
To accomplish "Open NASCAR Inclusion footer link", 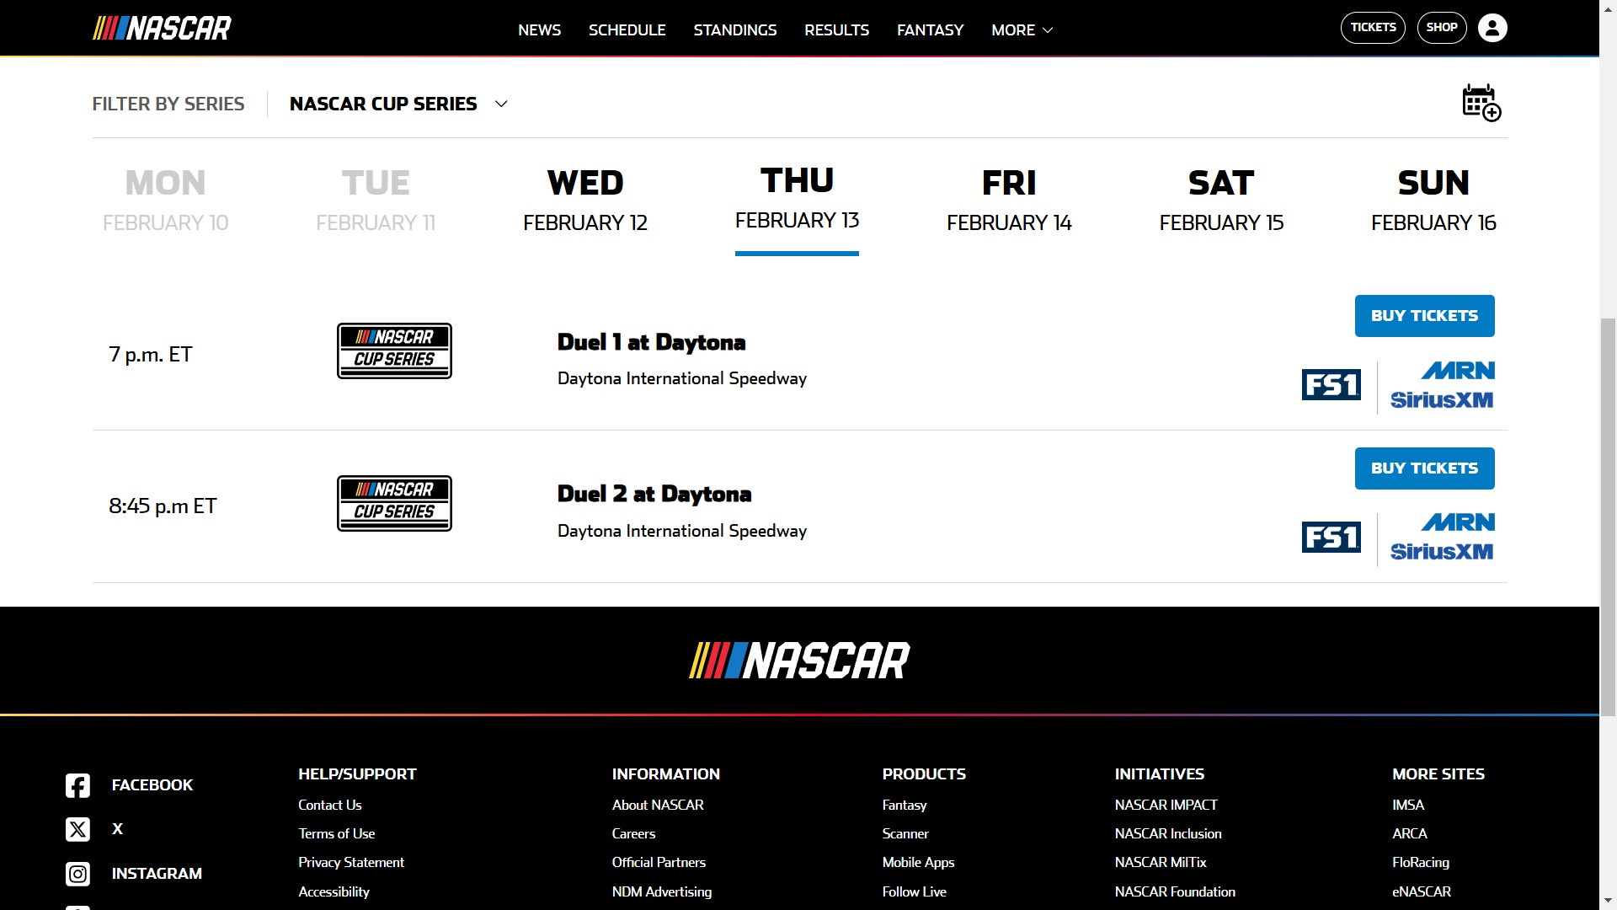I will point(1168,833).
